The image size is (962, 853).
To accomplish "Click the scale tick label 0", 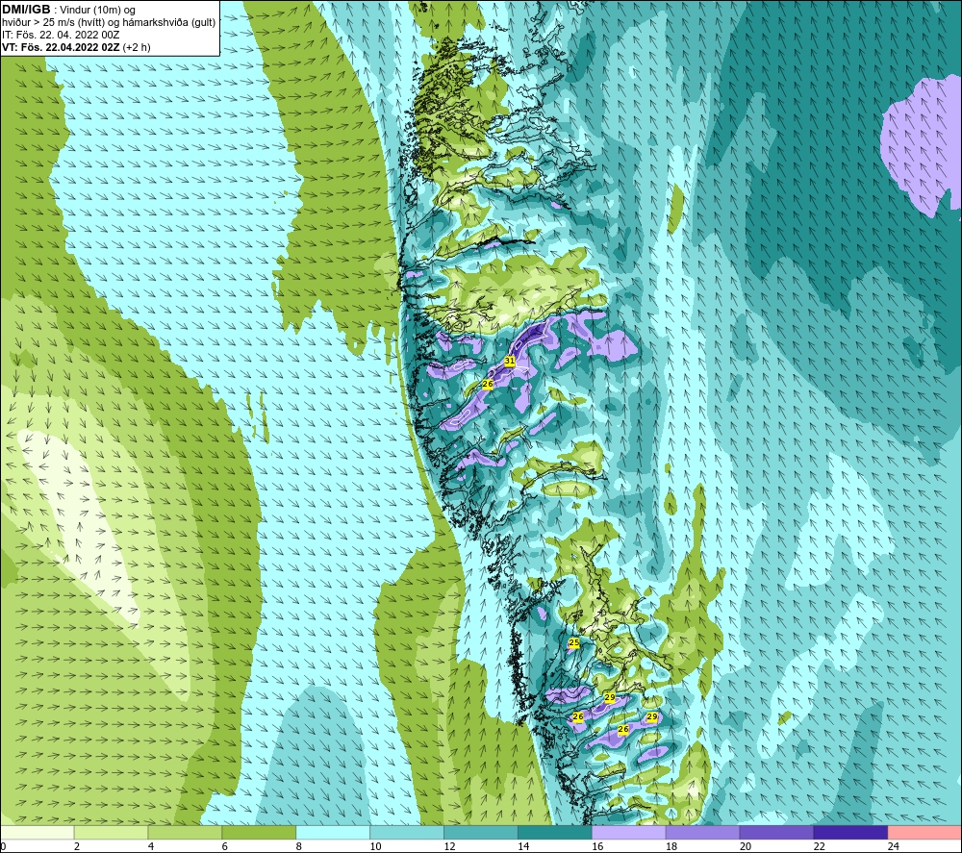I will click(4, 846).
